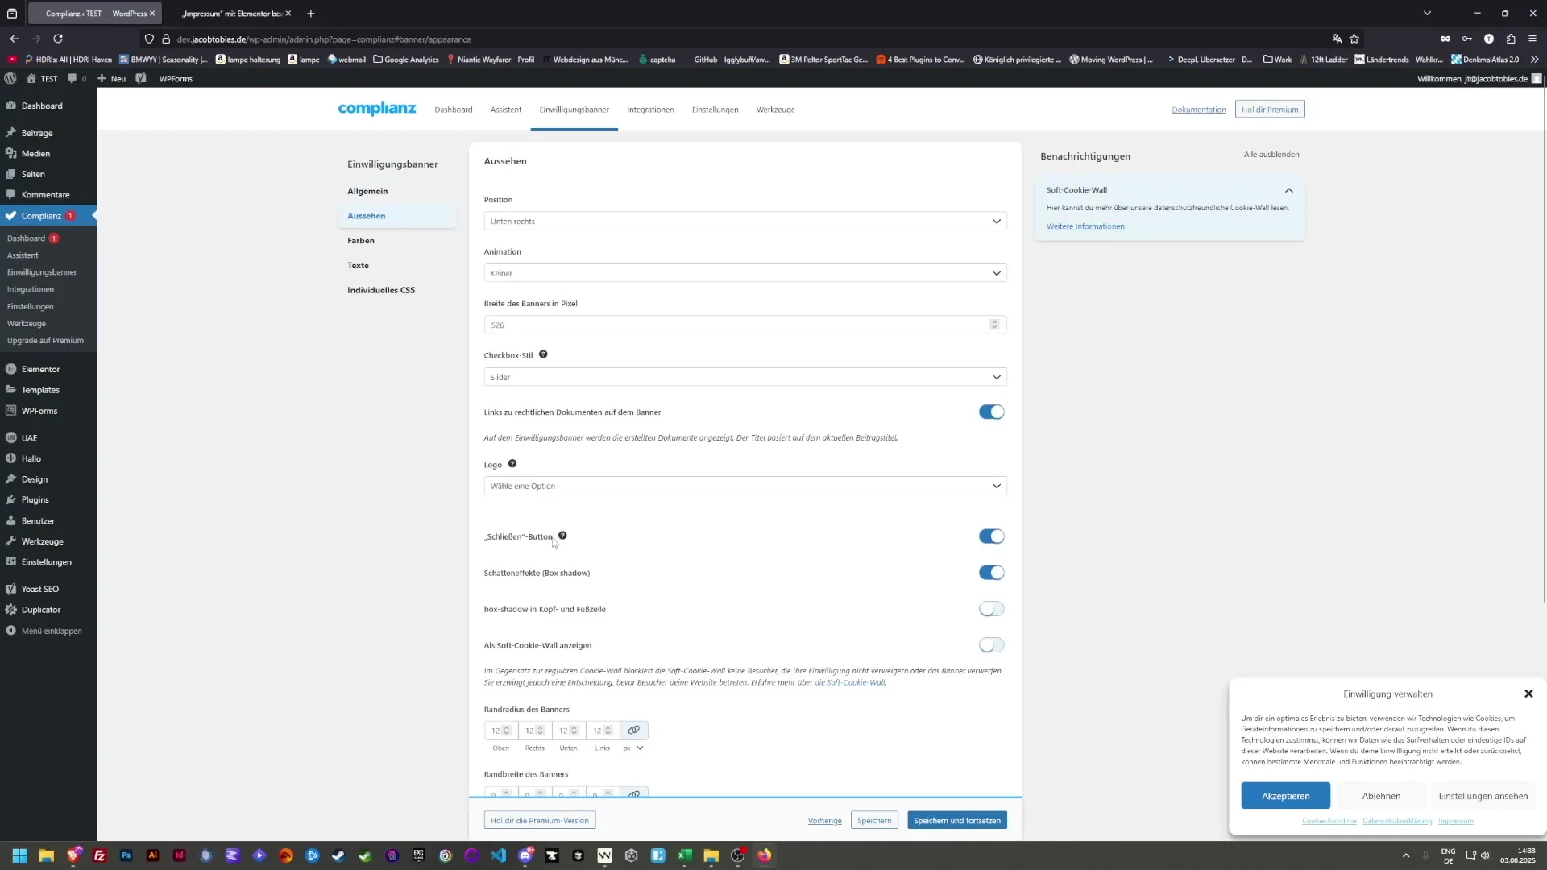This screenshot has height=870, width=1547.
Task: Disable the Schließen-Button toggle
Action: coord(991,536)
